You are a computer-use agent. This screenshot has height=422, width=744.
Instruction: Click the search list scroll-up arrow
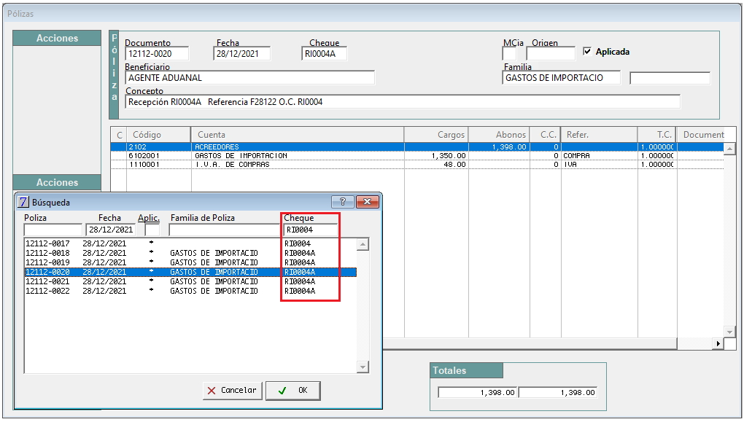pos(363,245)
